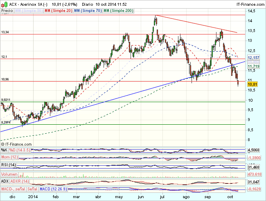Image resolution: width=266 pixels, height=201 pixels.
Task: Select the ADX indicator label
Action: pyautogui.click(x=5, y=181)
